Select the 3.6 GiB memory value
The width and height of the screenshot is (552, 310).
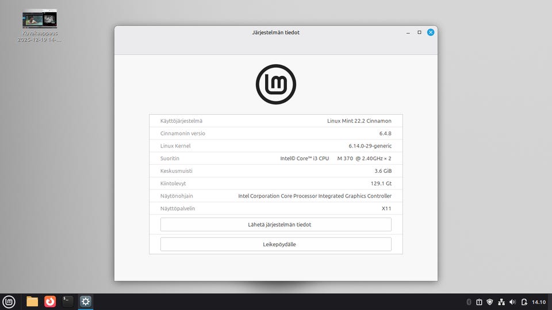pyautogui.click(x=383, y=171)
